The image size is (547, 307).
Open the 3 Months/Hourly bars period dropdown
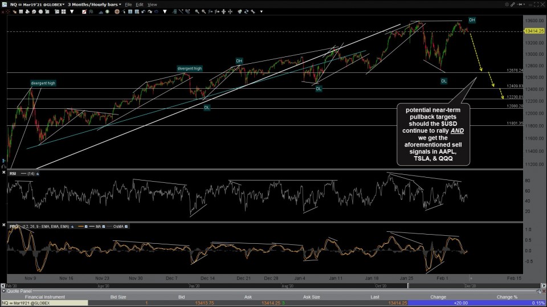click(x=95, y=5)
